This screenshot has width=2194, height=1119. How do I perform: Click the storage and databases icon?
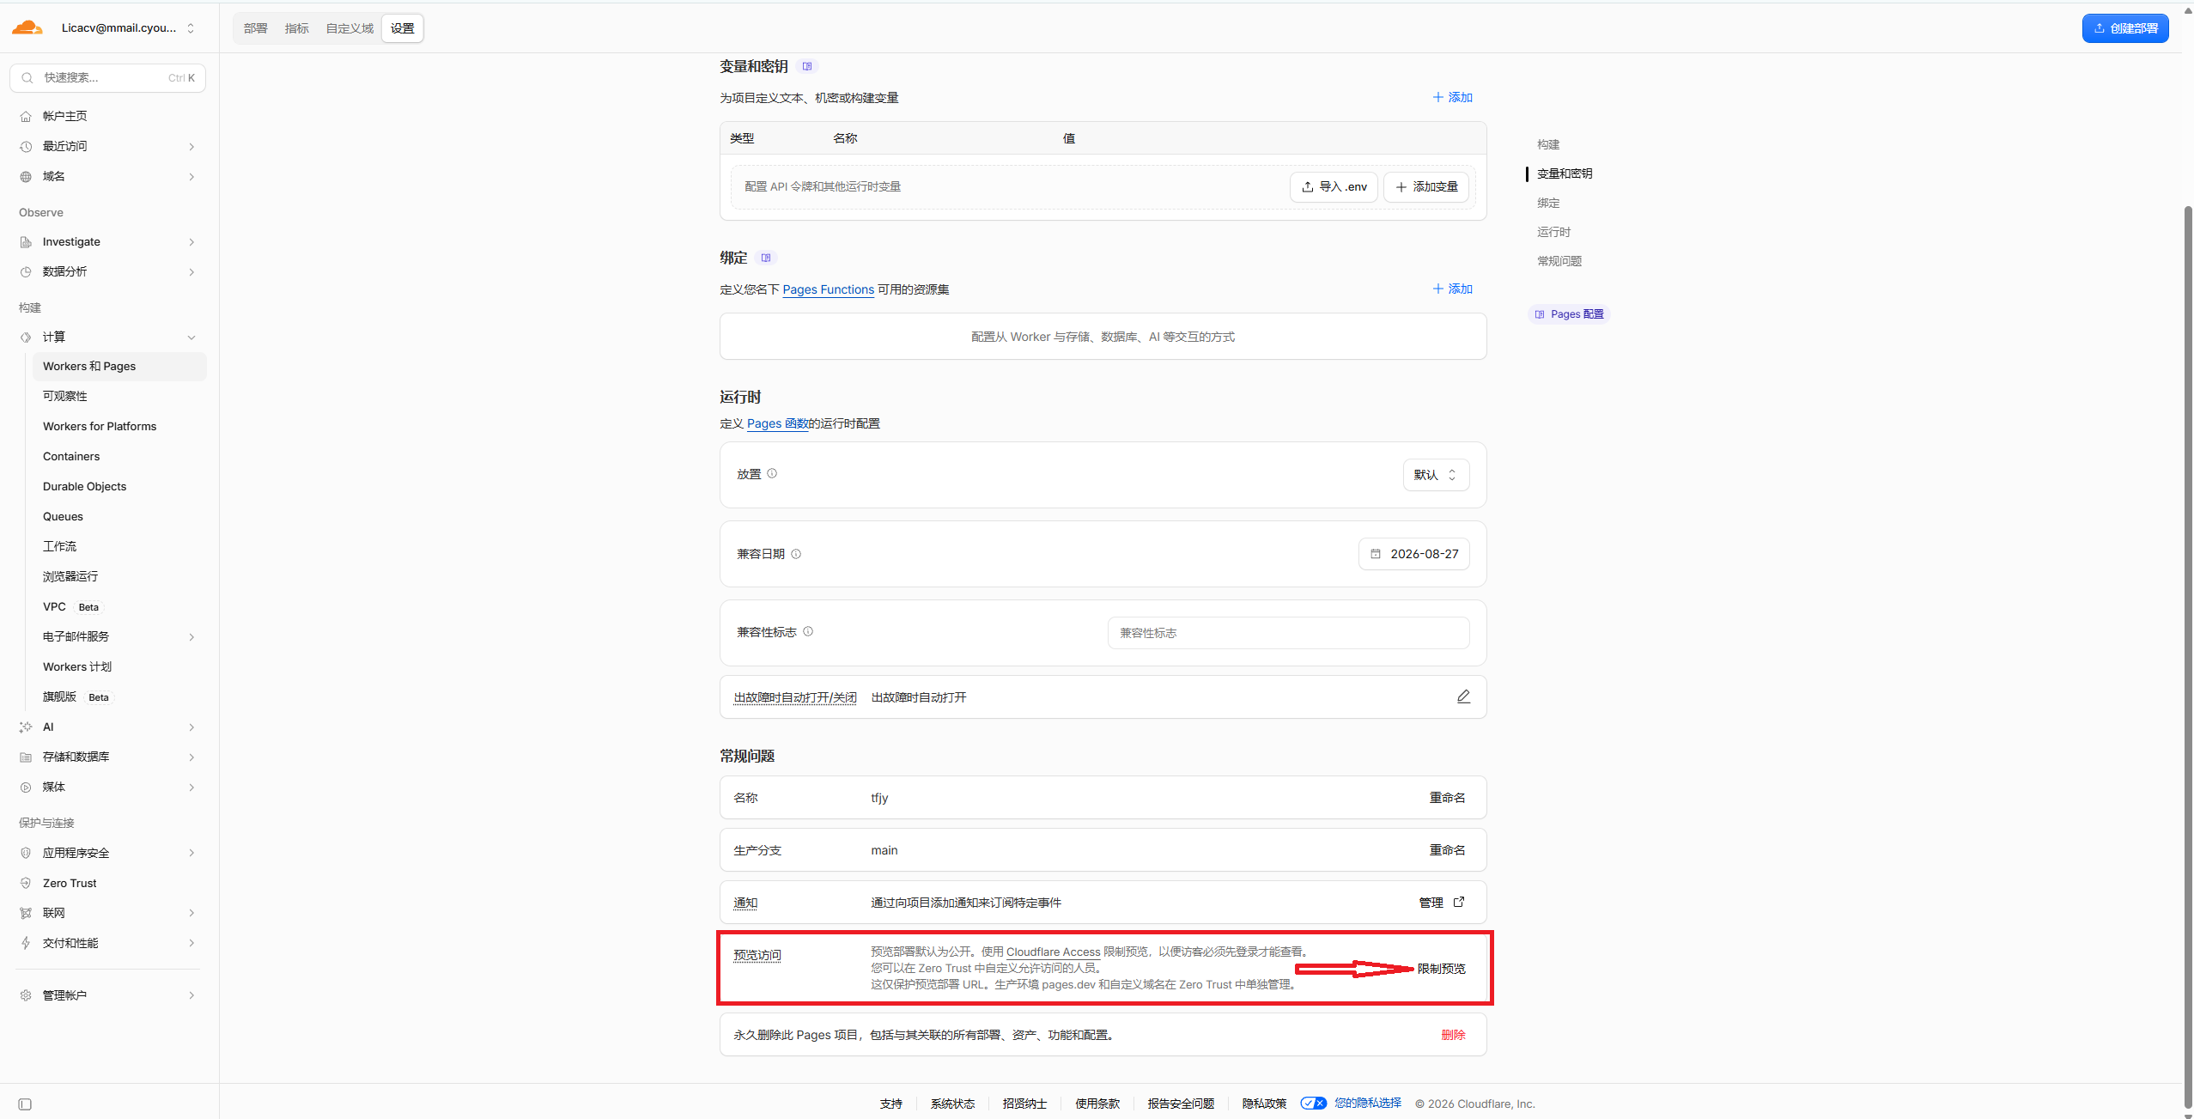point(26,757)
